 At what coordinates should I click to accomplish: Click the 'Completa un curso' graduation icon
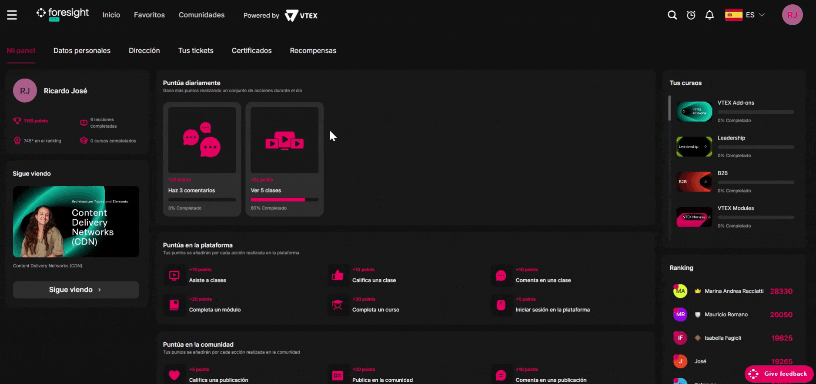pos(338,305)
